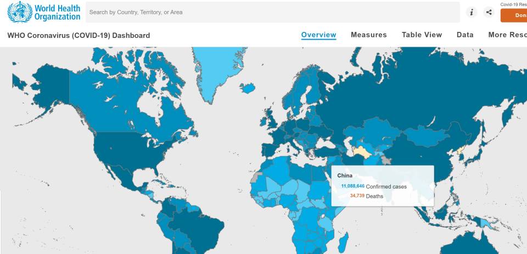Switch to Table View tab

coord(422,35)
